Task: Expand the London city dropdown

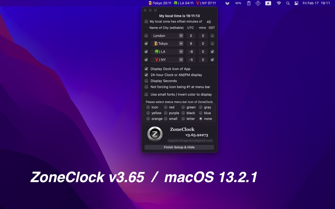Action: tap(181, 36)
